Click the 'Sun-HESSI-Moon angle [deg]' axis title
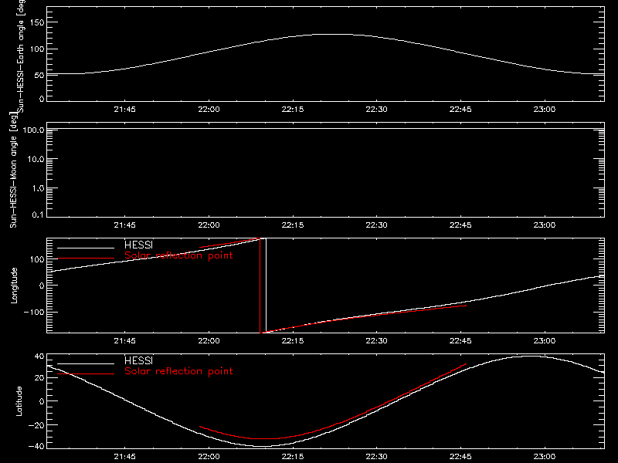The width and height of the screenshot is (618, 463). (13, 171)
